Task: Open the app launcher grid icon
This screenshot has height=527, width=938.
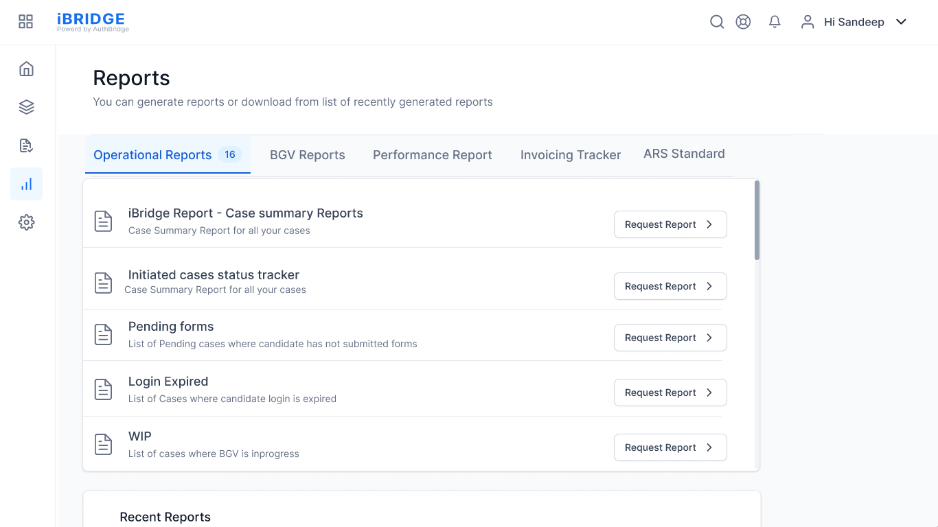Action: pyautogui.click(x=25, y=21)
